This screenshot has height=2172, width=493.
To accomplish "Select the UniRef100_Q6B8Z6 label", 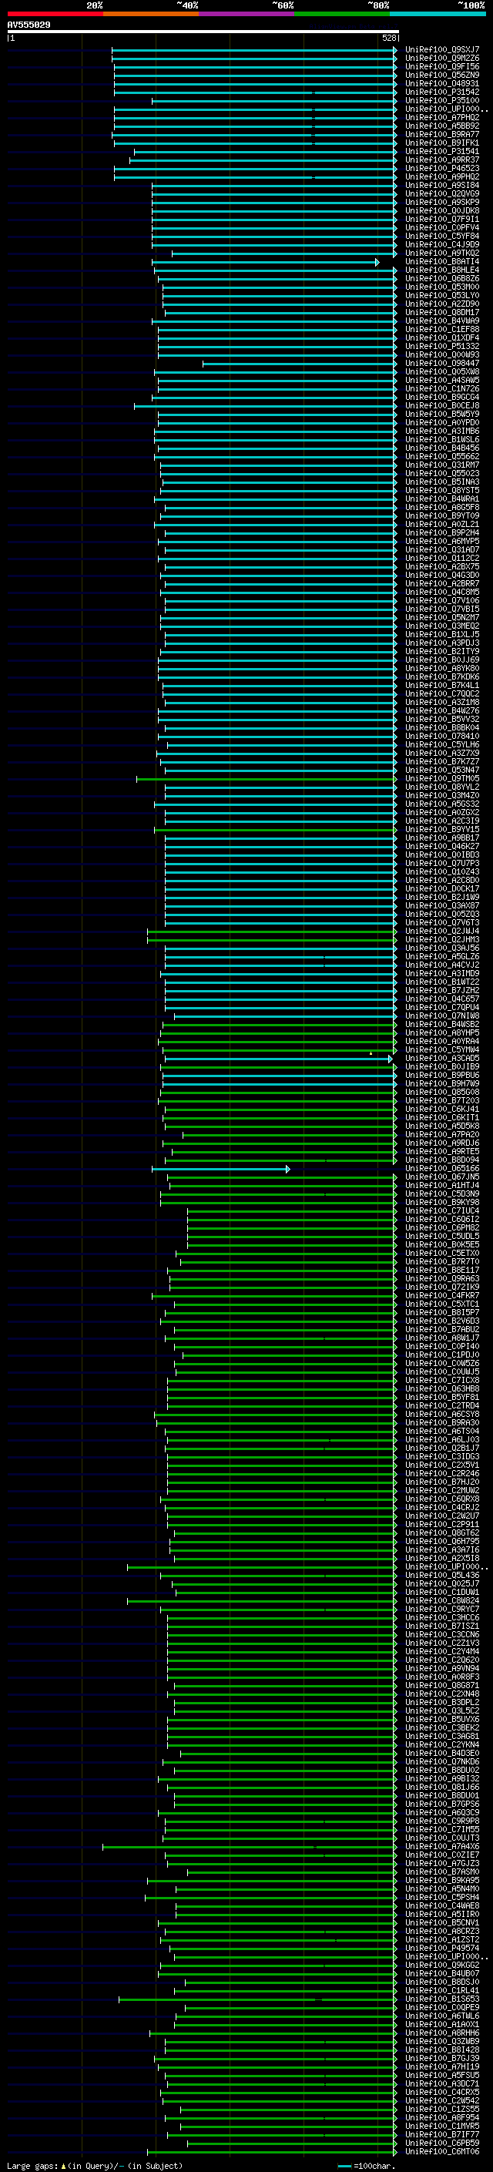I will point(442,278).
